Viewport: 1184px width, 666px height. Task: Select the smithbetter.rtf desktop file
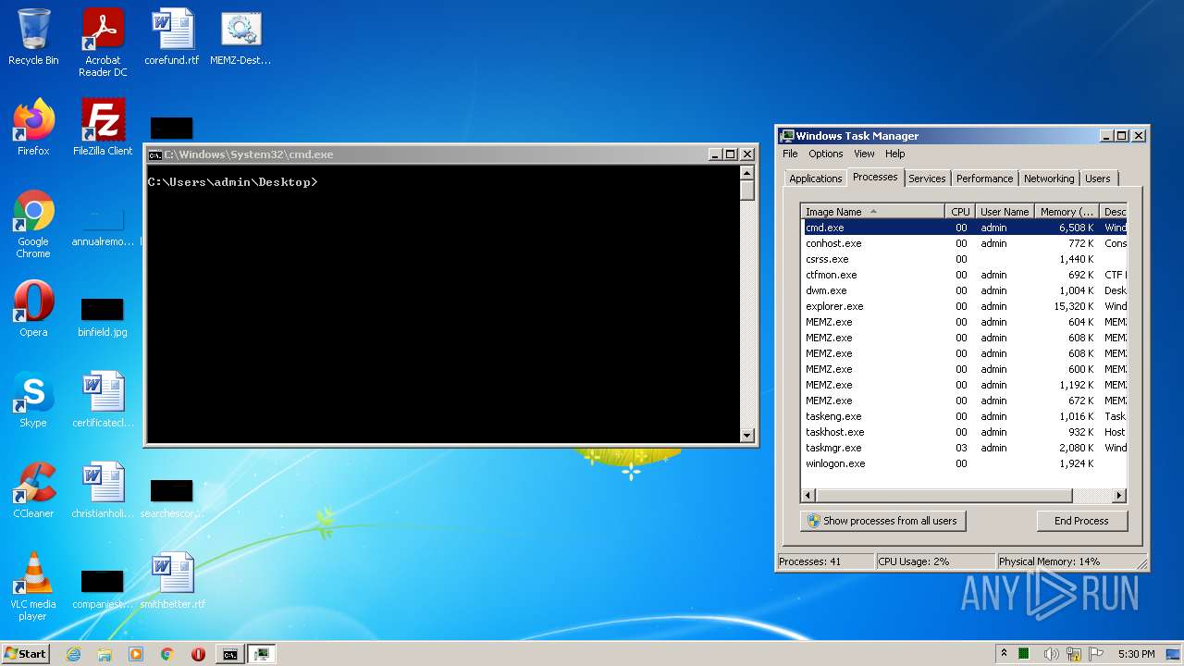click(172, 581)
